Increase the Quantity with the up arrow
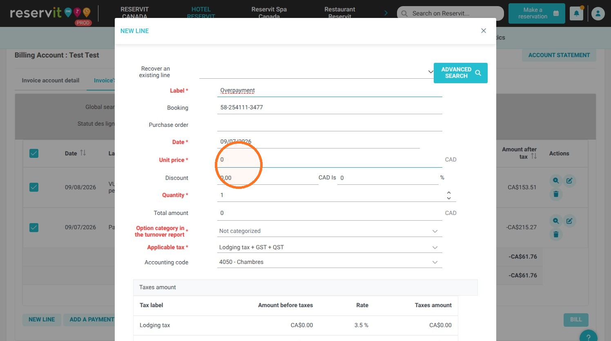611x341 pixels. pos(449,192)
